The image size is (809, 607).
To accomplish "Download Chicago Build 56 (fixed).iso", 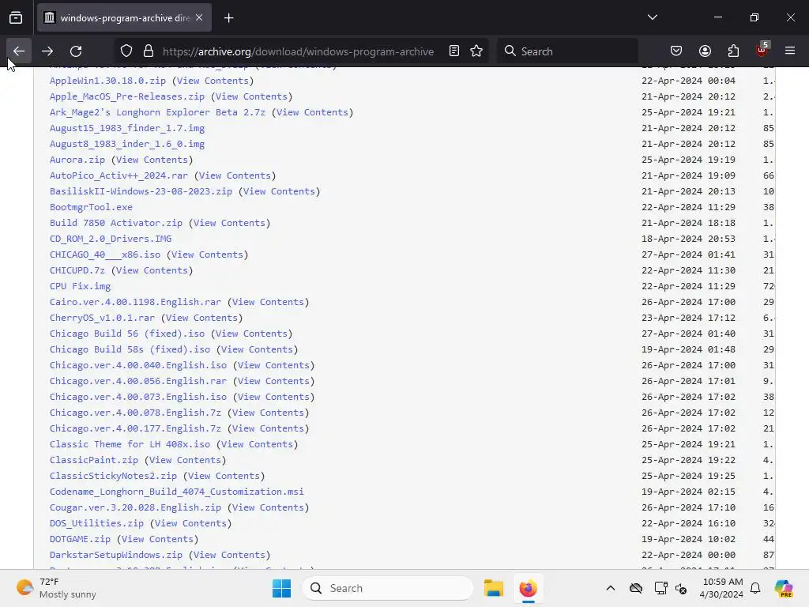I will pyautogui.click(x=127, y=334).
